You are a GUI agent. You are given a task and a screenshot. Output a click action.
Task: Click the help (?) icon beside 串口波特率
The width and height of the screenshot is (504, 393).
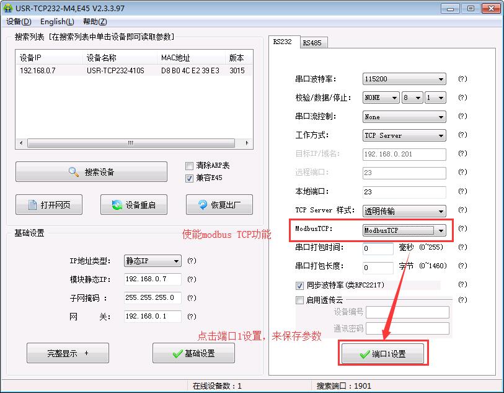coord(462,79)
